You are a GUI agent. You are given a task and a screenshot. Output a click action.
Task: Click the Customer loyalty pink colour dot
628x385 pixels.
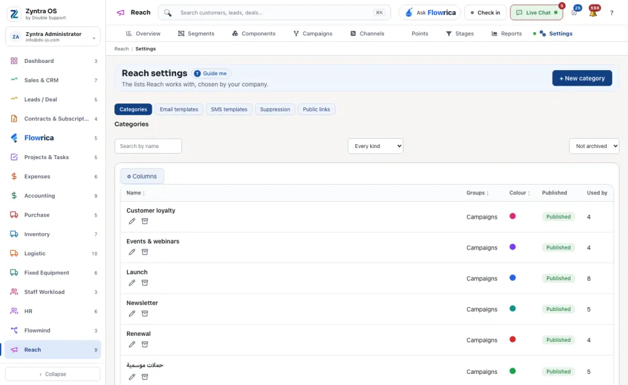point(512,216)
